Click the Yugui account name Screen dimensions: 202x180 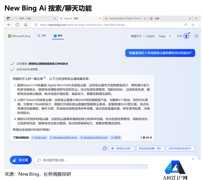pyautogui.click(x=162, y=36)
